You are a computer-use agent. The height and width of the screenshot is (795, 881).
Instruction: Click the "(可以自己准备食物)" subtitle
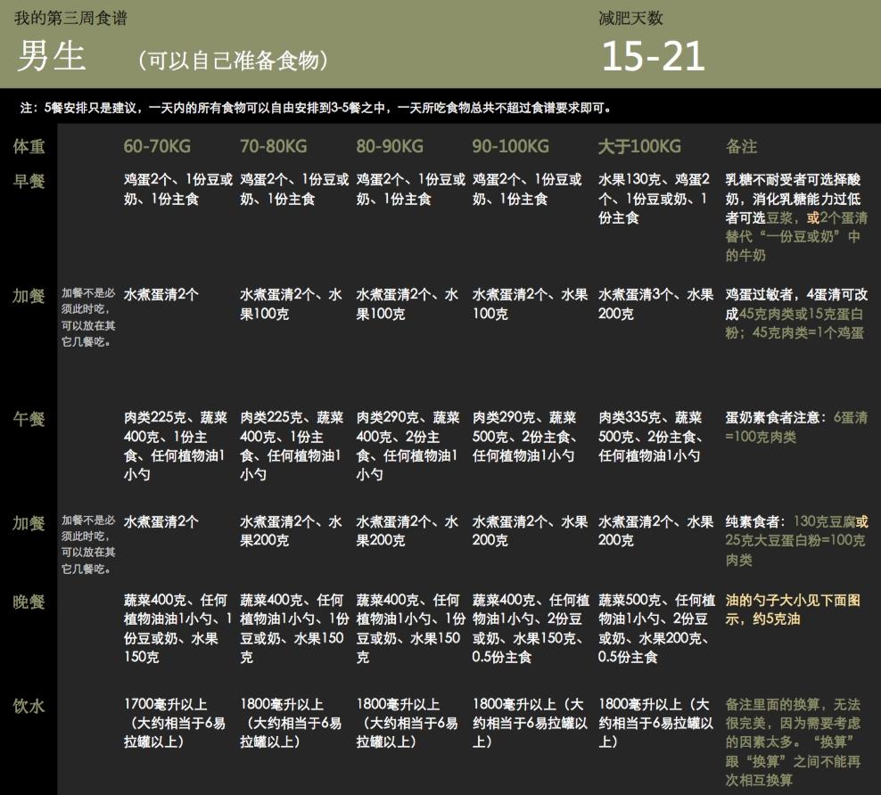[234, 60]
